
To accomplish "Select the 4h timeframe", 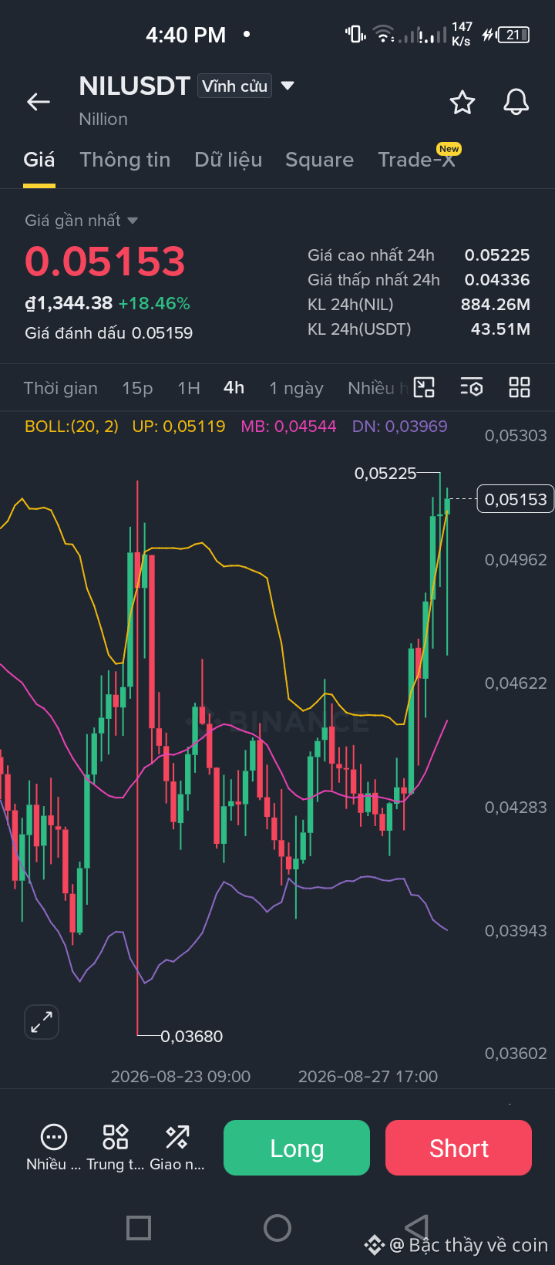I will pyautogui.click(x=234, y=387).
